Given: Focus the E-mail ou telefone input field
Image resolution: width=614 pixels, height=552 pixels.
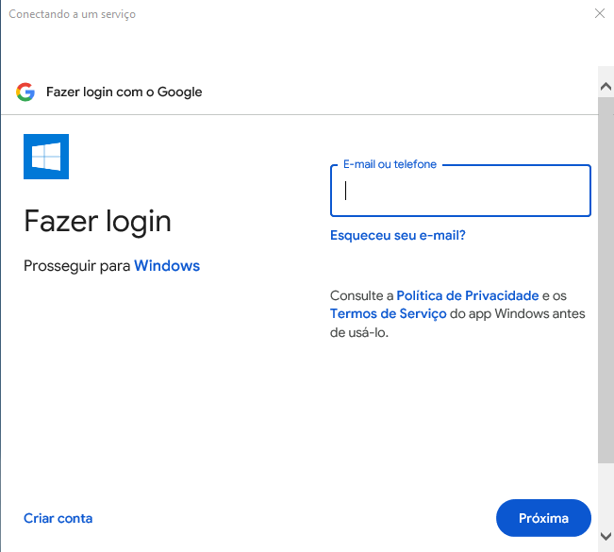Looking at the screenshot, I should (x=460, y=191).
